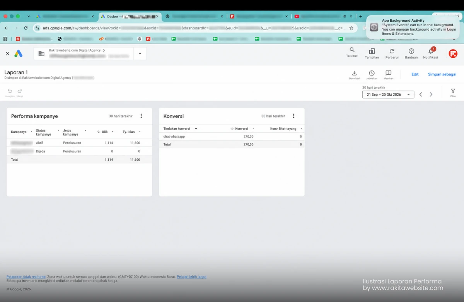The height and width of the screenshot is (302, 464).
Task: Click the redo arrow icon
Action: point(20,91)
